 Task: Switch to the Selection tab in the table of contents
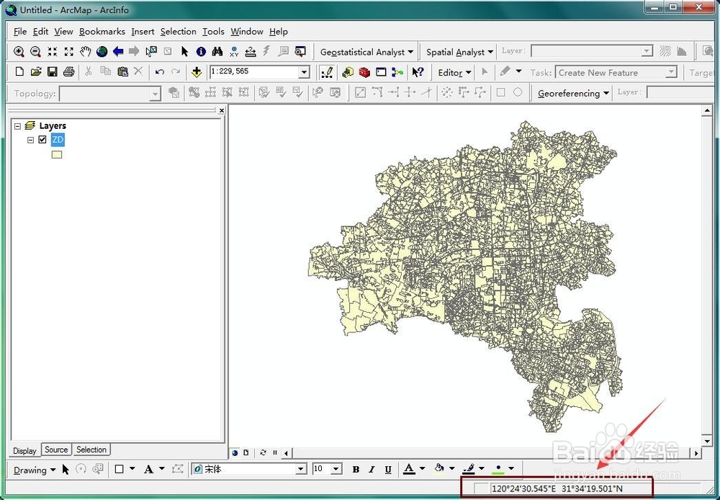tap(91, 450)
